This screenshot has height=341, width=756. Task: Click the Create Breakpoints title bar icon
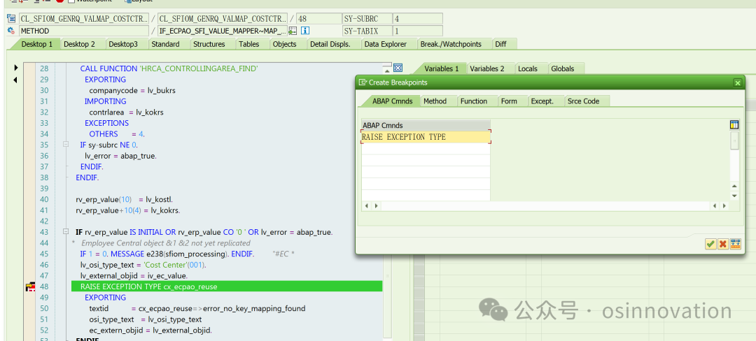[363, 82]
